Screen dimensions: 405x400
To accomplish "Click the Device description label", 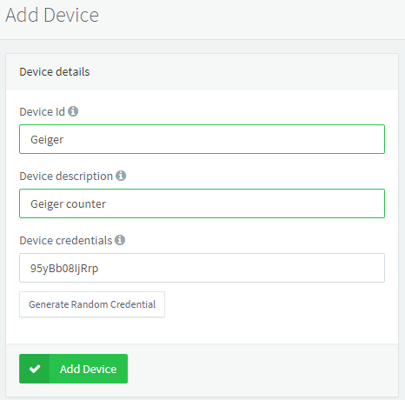I will [66, 177].
